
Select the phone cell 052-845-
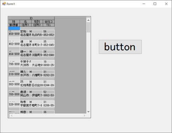click(49, 45)
